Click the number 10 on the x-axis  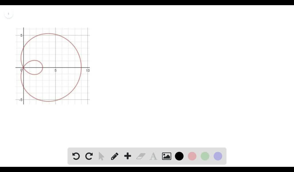[88, 71]
